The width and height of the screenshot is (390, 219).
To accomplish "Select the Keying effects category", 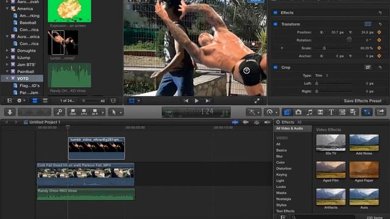I will [x=282, y=175].
